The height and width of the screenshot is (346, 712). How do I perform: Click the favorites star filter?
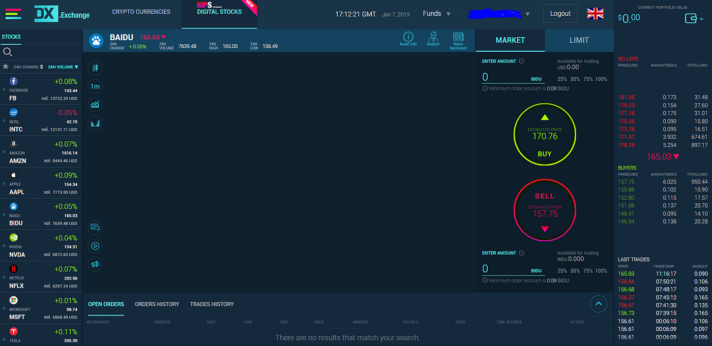point(6,67)
